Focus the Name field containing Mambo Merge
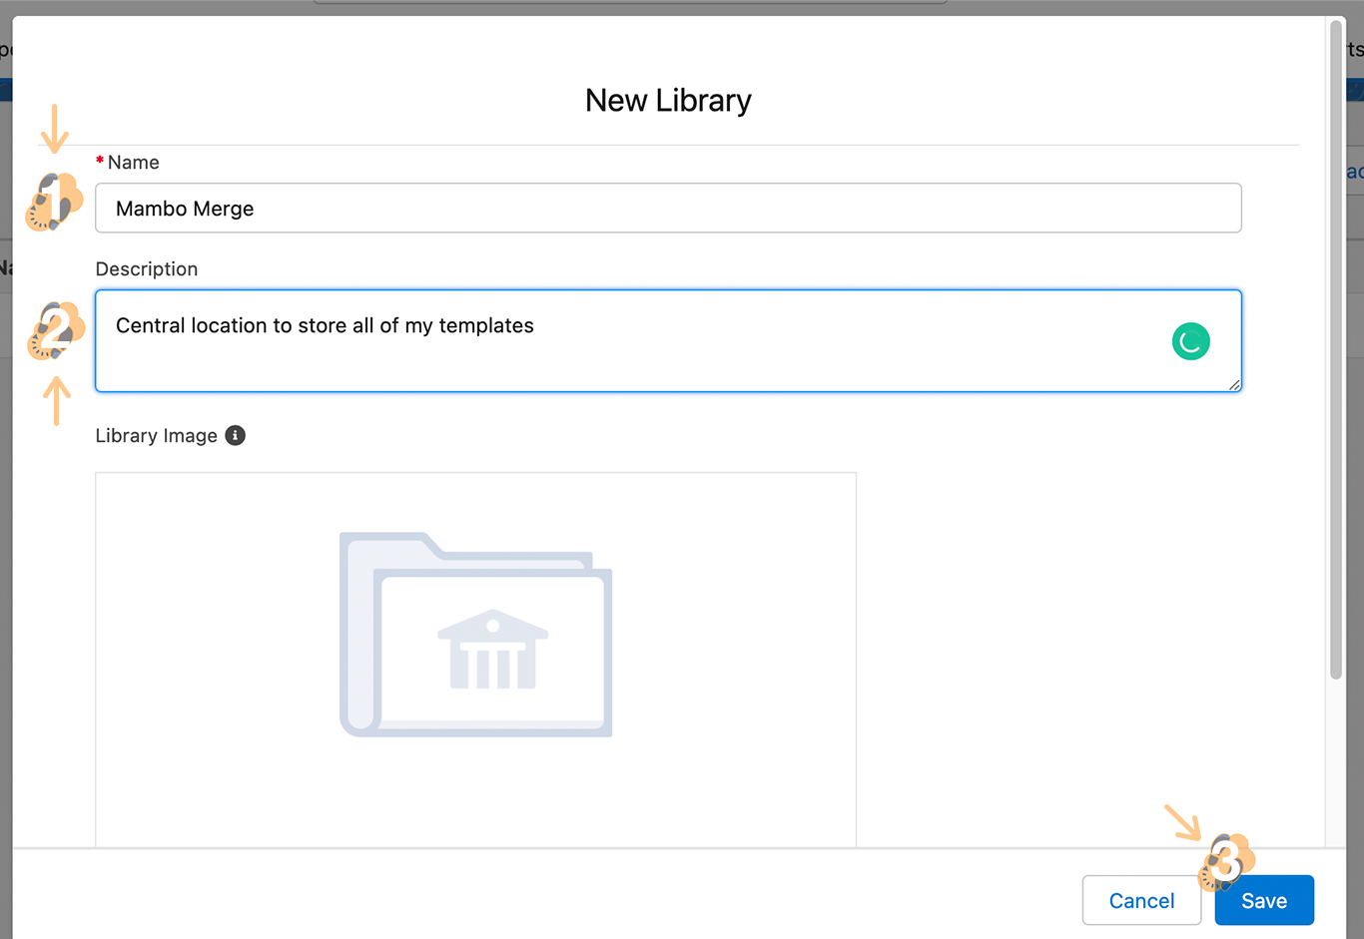 (x=667, y=209)
